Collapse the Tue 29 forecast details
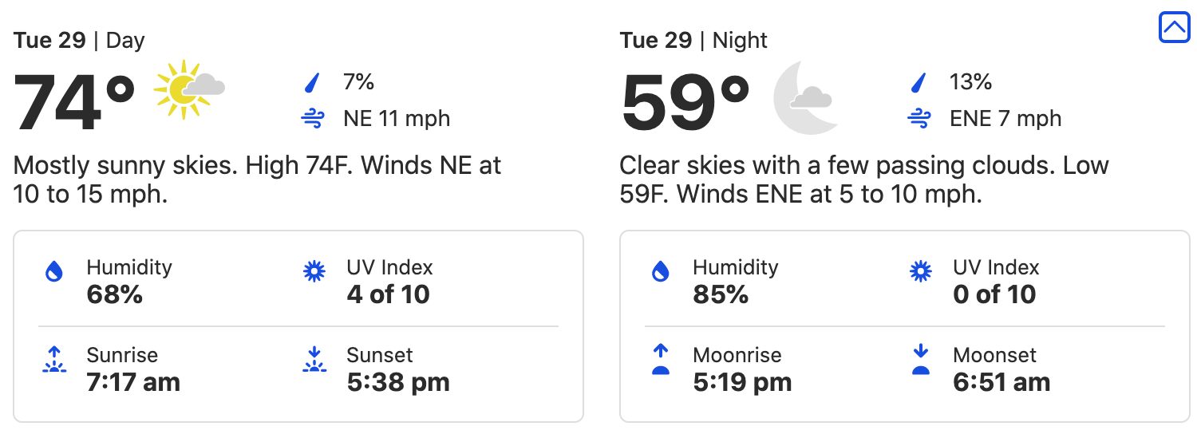Image resolution: width=1197 pixels, height=434 pixels. pos(1174,29)
